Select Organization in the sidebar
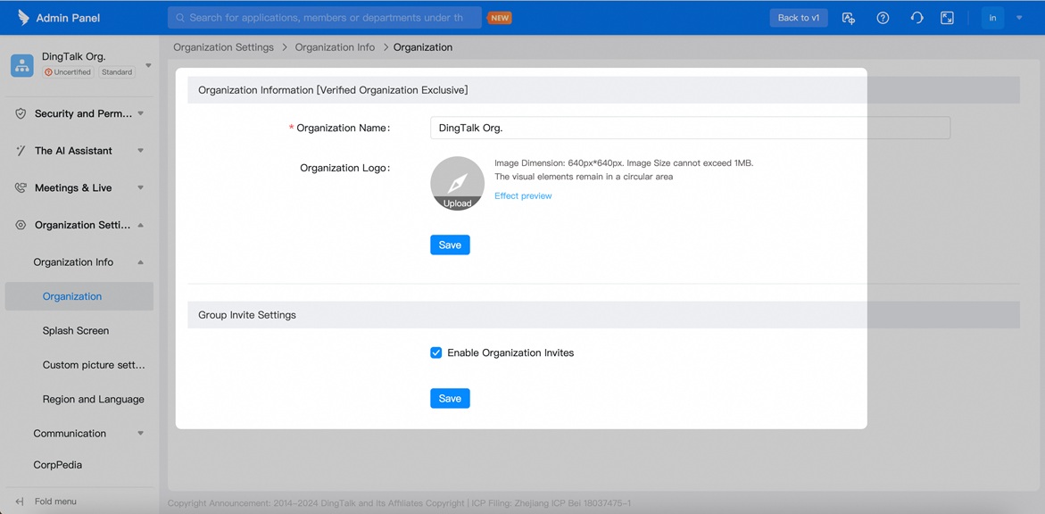This screenshot has width=1045, height=514. pos(79,296)
